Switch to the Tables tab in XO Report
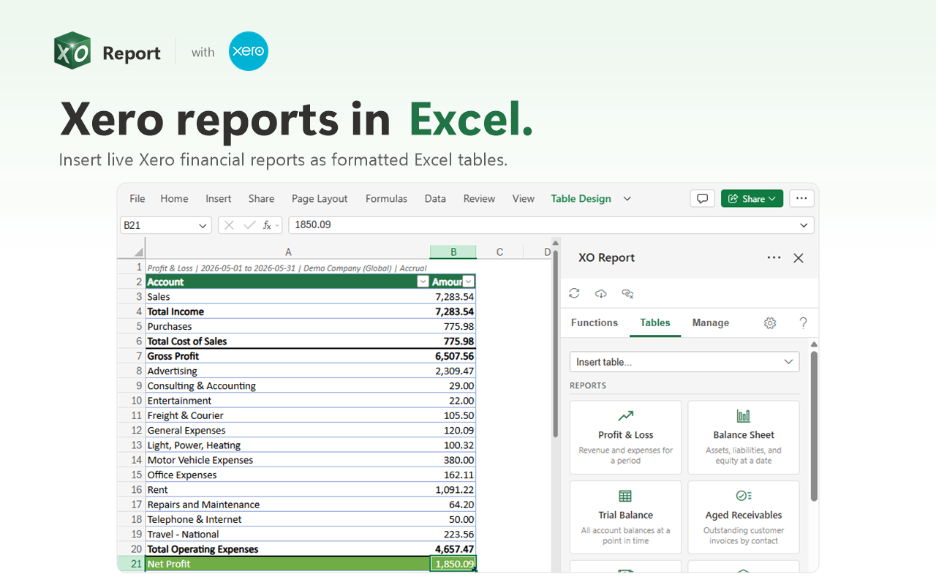936x585 pixels. pyautogui.click(x=655, y=322)
